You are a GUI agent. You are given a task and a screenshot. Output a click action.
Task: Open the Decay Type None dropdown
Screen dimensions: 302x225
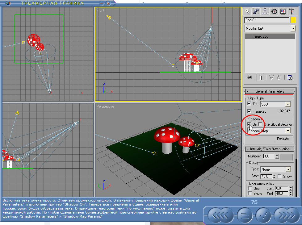tap(276, 169)
